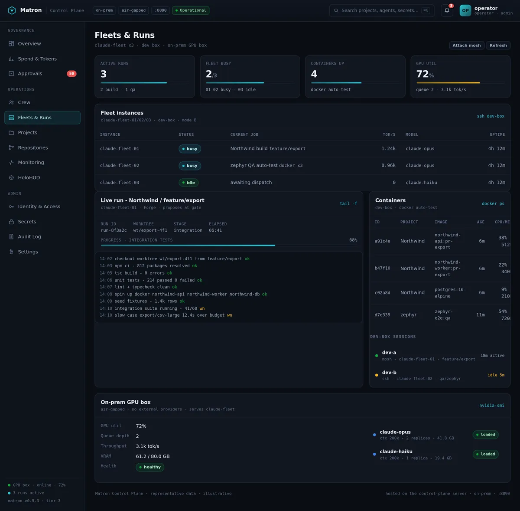Navigate to Crew
The height and width of the screenshot is (511, 520).
click(x=42, y=103)
